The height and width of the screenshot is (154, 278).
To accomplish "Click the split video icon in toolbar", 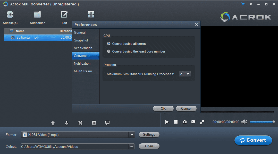I will point(91,14).
